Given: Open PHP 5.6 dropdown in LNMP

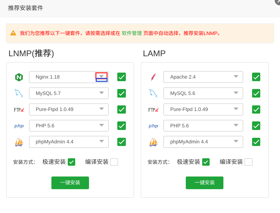Looking at the screenshot, I should pyautogui.click(x=69, y=126).
